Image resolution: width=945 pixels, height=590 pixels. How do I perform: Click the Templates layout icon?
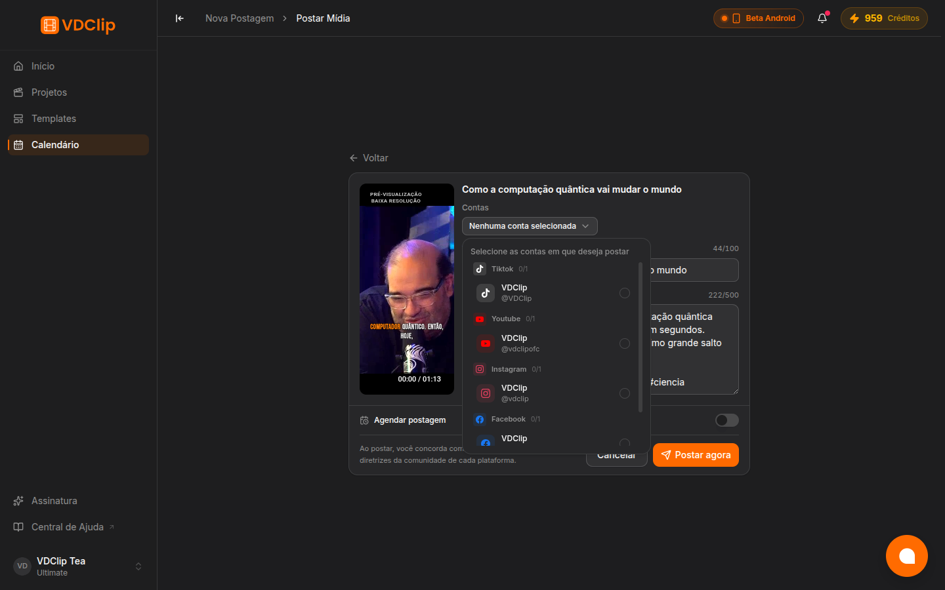[x=18, y=119]
